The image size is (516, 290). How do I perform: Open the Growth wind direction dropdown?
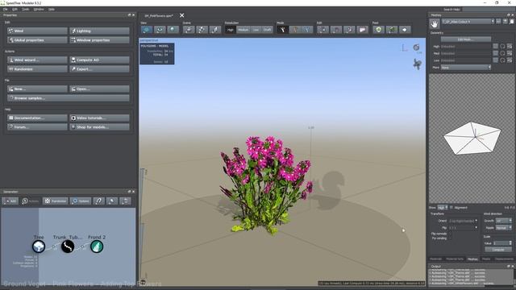[x=504, y=221]
